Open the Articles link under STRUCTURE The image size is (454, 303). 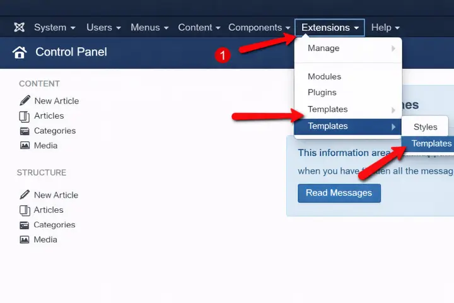coord(49,210)
